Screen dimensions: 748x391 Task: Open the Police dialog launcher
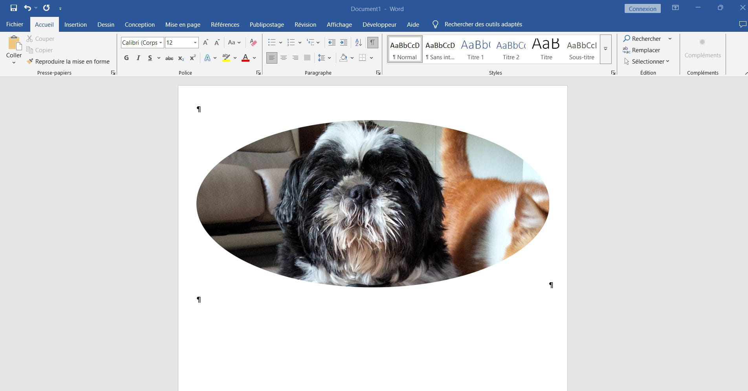[x=258, y=73]
